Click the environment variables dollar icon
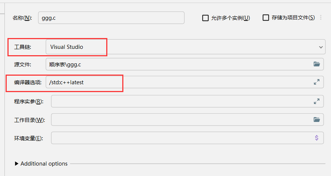The image size is (331, 176). coord(316,138)
